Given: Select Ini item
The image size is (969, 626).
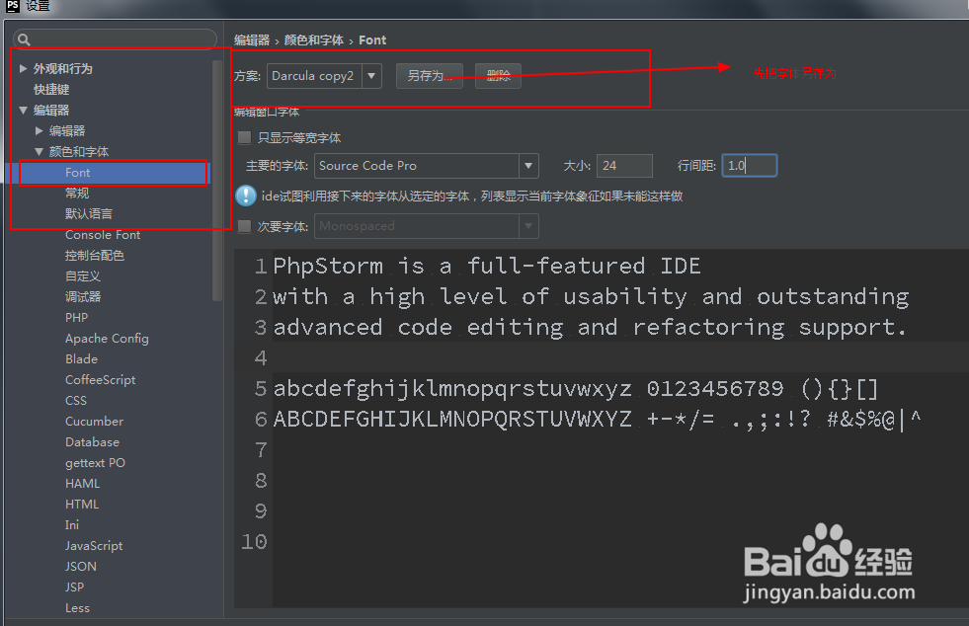Looking at the screenshot, I should pos(72,524).
